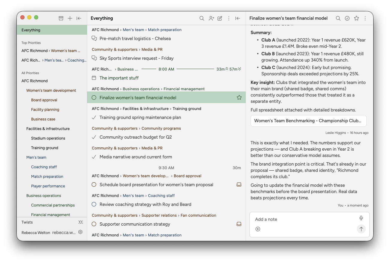
Task: Open Coaching staff in the priorities tree
Action: pyautogui.click(x=44, y=167)
